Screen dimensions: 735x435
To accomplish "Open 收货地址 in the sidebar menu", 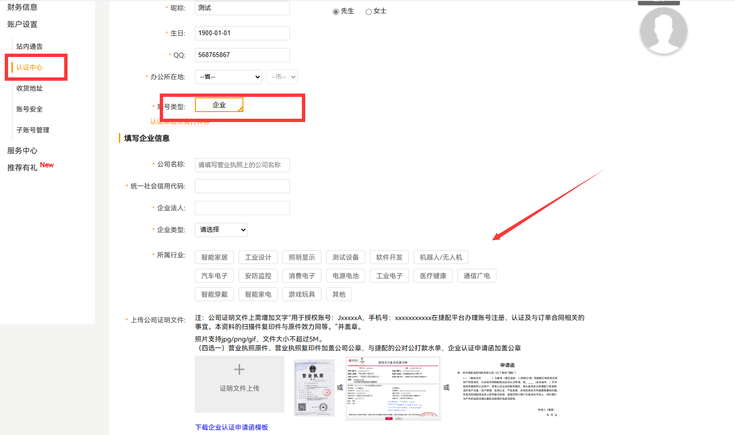I will [x=29, y=88].
